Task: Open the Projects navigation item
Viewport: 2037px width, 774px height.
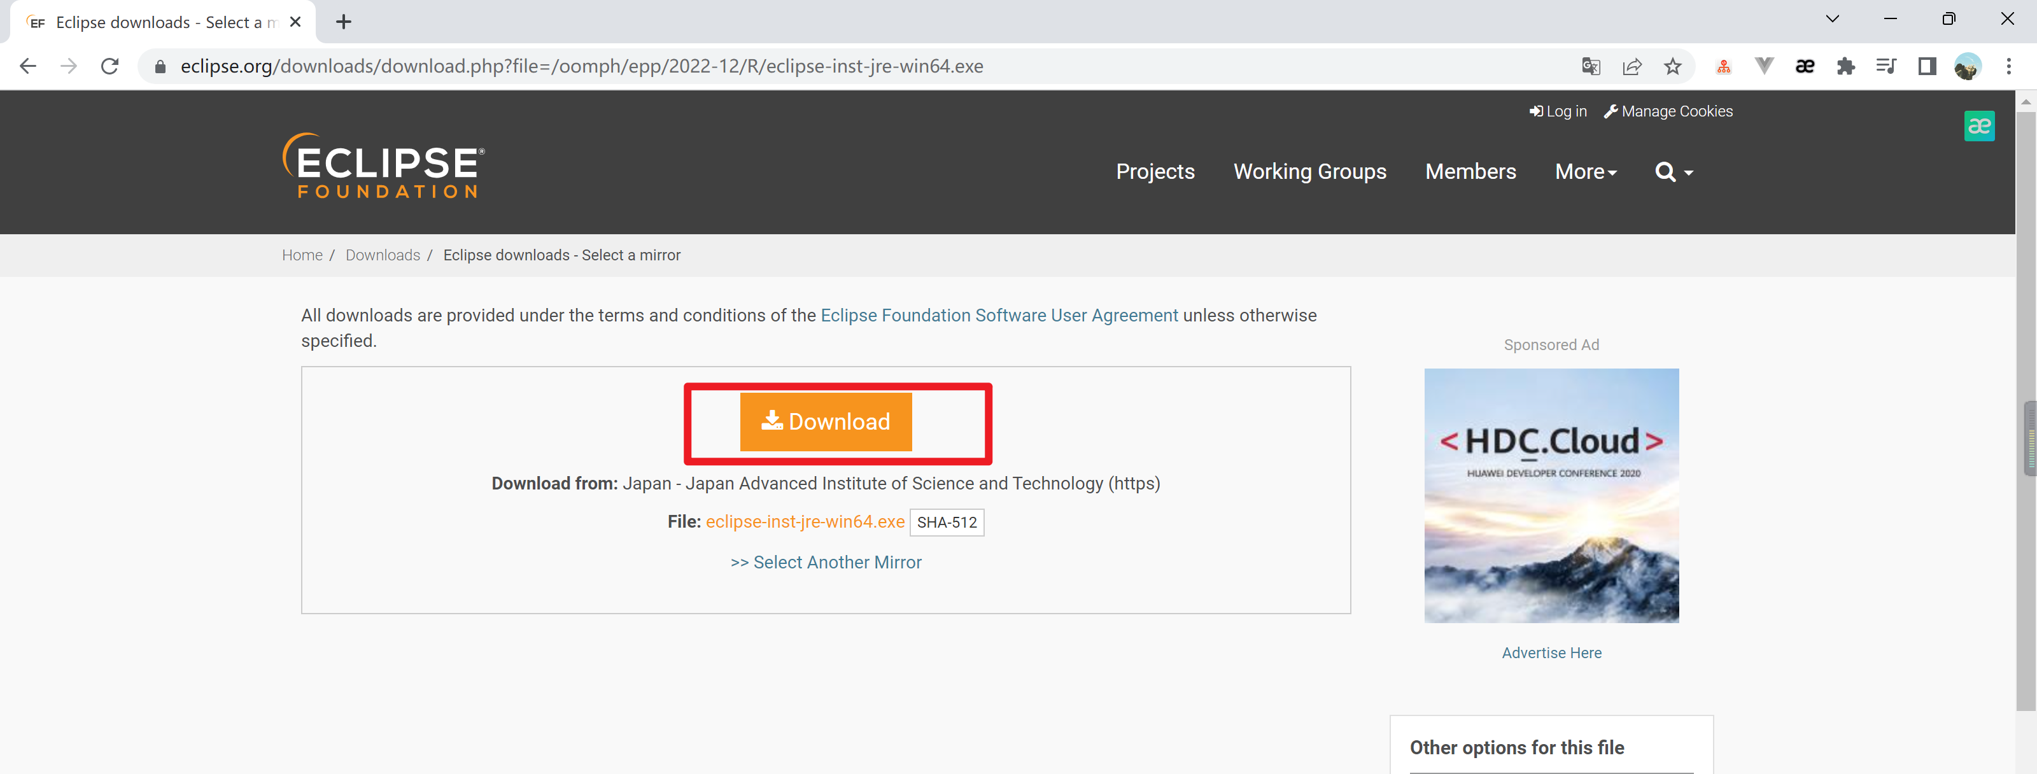Action: tap(1155, 172)
